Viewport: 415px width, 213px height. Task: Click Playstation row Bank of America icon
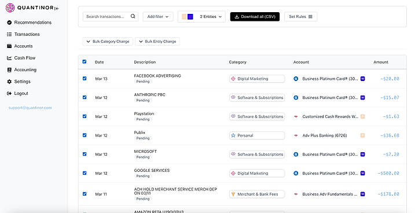coord(296,116)
